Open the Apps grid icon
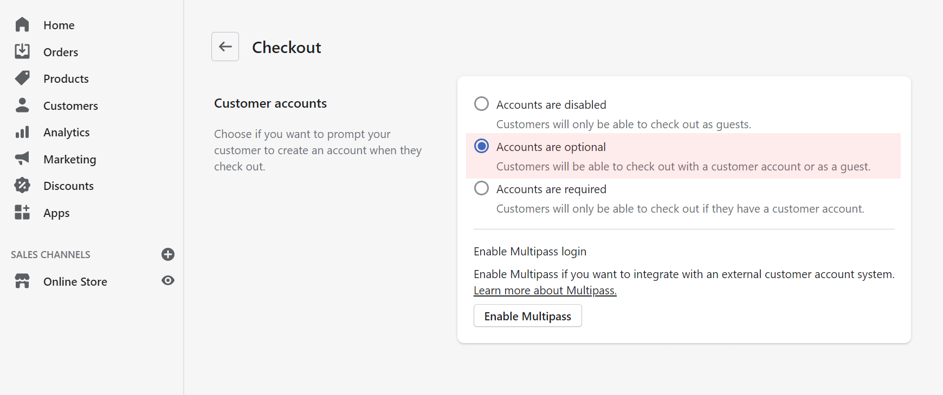Image resolution: width=943 pixels, height=395 pixels. [22, 212]
